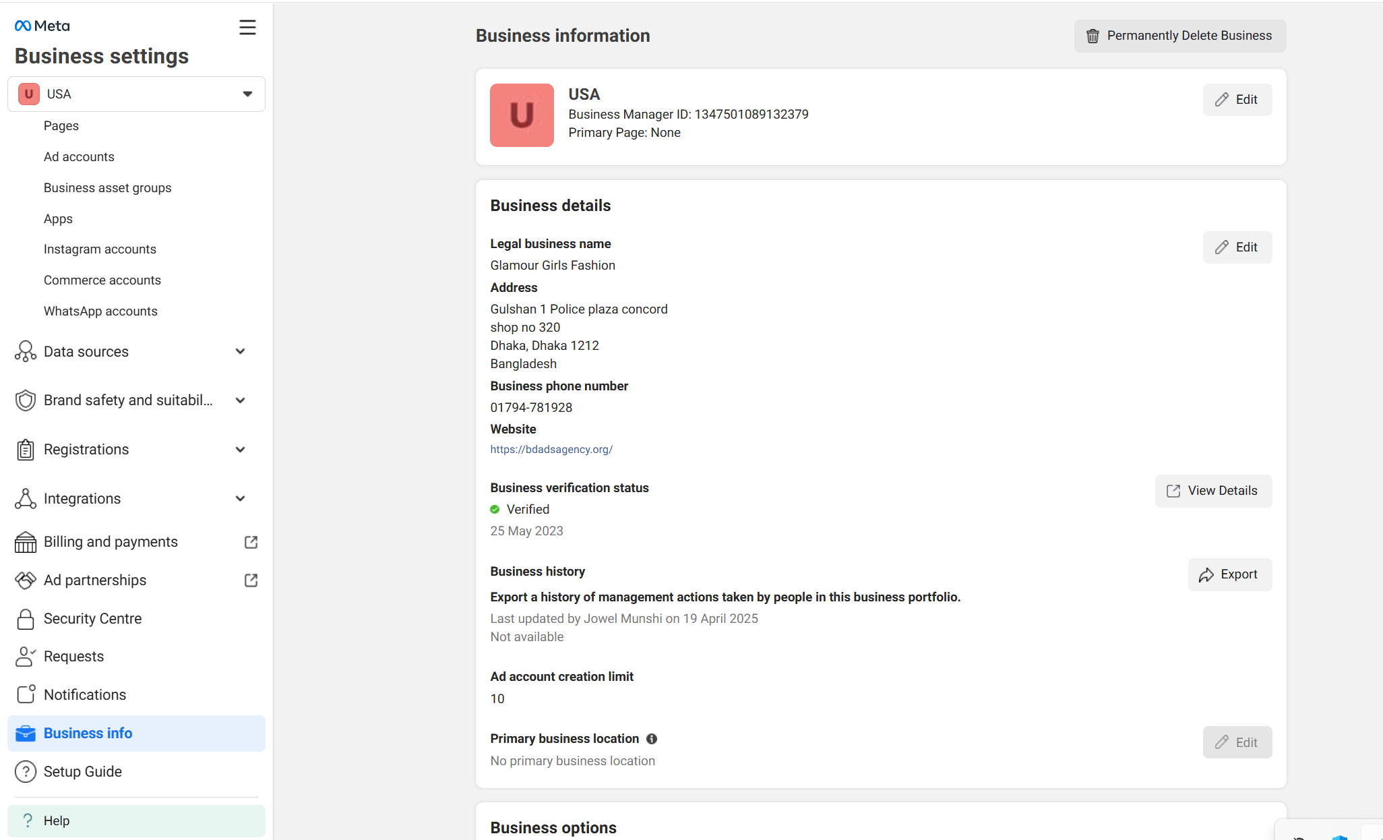Edit Primary business location
This screenshot has height=840, width=1383.
tap(1237, 742)
